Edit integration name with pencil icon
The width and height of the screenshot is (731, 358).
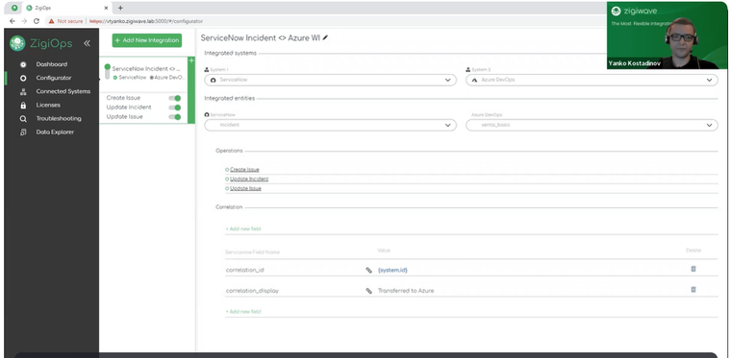coord(325,37)
